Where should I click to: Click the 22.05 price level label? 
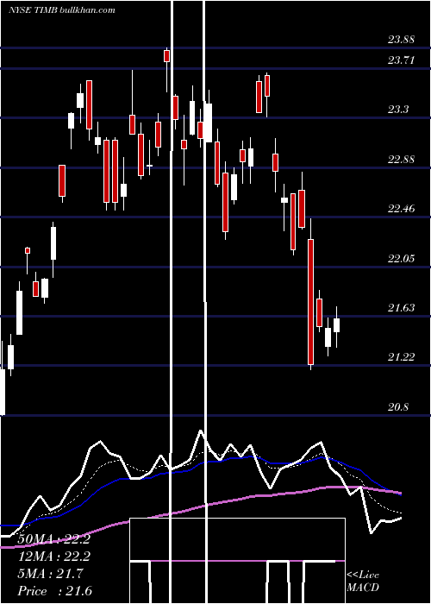(401, 258)
